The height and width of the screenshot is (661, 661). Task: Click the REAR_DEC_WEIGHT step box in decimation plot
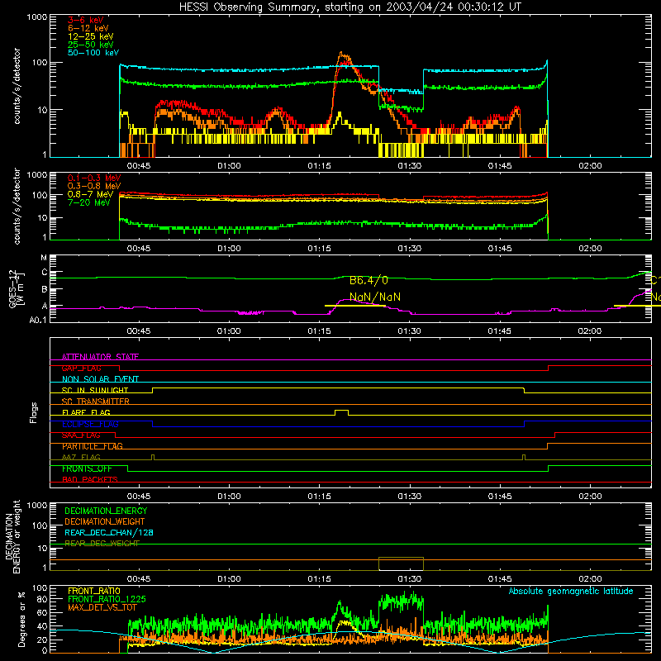pyautogui.click(x=401, y=564)
